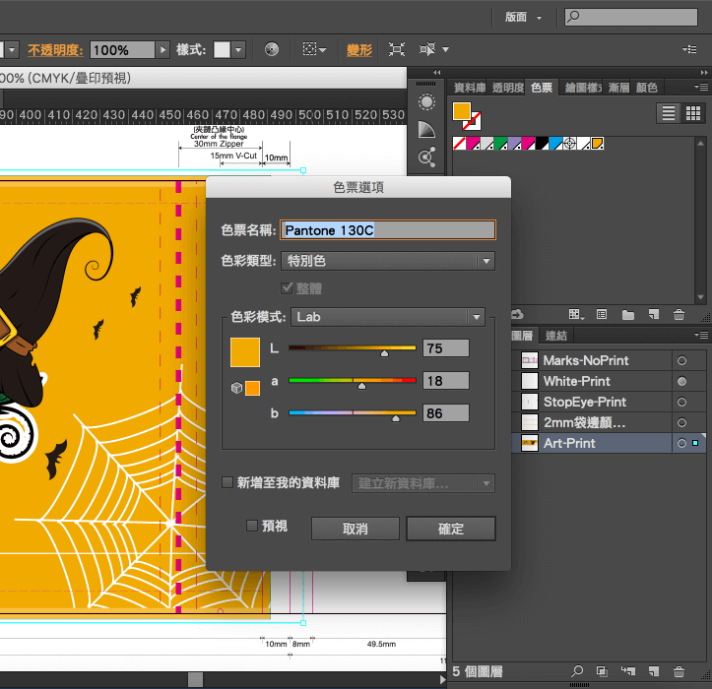Switch to the 漸層 gradient tab
This screenshot has height=689, width=712.
click(618, 88)
